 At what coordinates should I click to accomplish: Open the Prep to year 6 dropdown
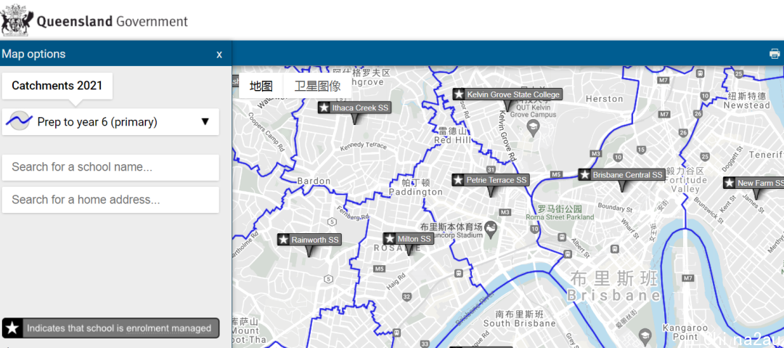[110, 121]
